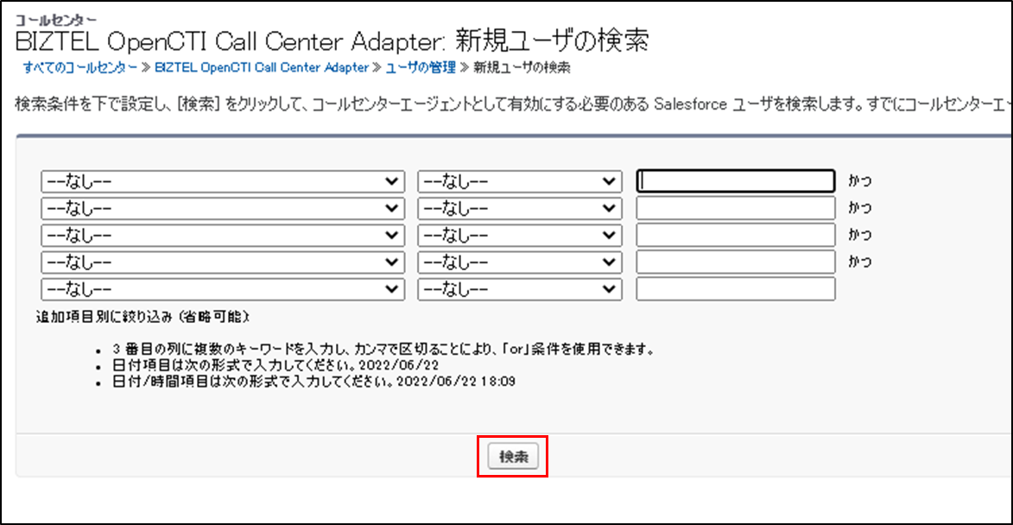This screenshot has height=525, width=1013.
Task: Open fourth row field dropdown
Action: click(223, 262)
